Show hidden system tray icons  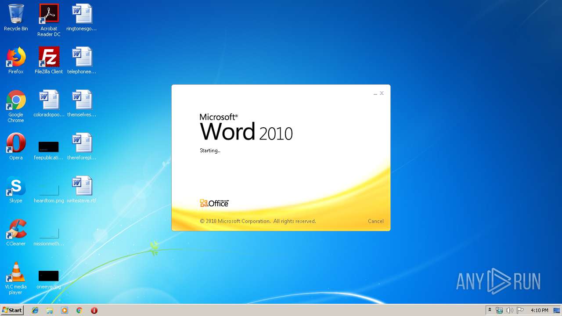tap(490, 310)
